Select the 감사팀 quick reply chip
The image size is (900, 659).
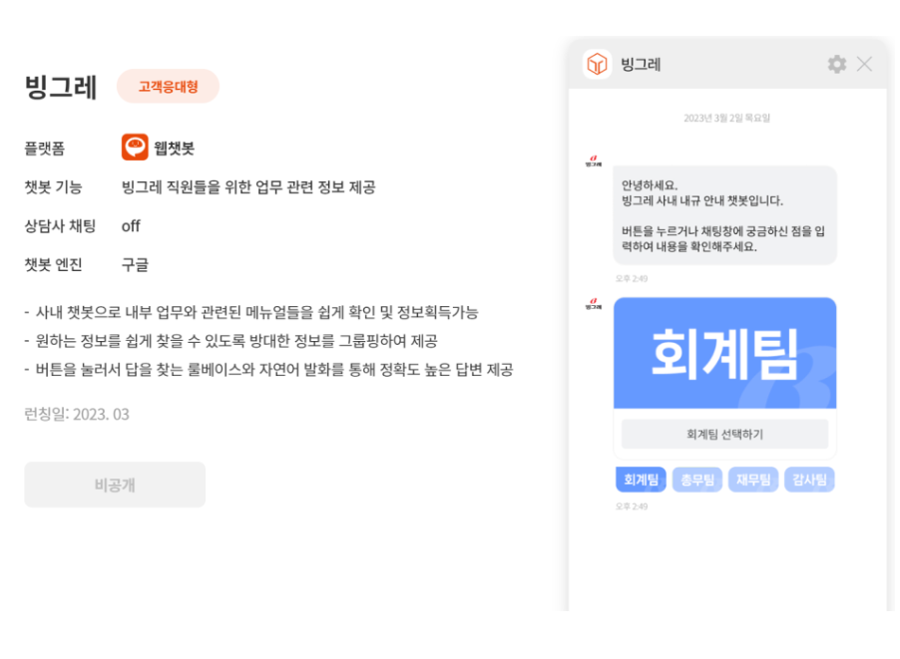(x=809, y=480)
